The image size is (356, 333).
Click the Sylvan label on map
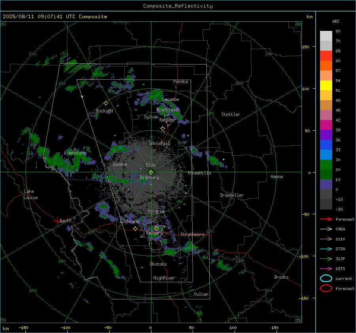point(151,117)
